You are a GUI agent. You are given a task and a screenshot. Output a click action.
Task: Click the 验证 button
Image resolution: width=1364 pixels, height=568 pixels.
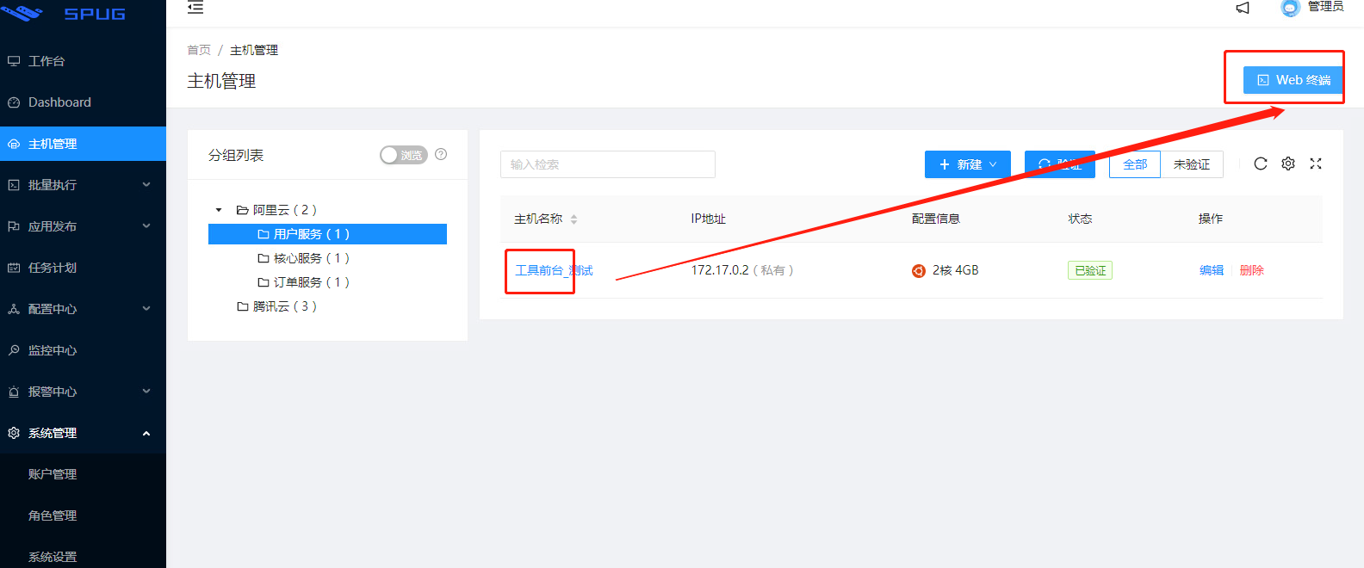[1060, 164]
